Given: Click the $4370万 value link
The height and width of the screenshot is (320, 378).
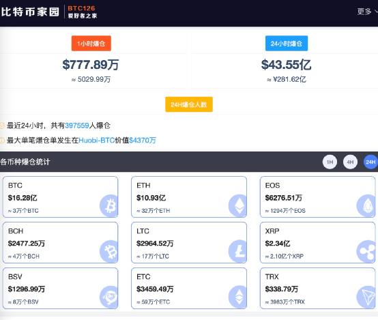Looking at the screenshot, I should click(143, 141).
